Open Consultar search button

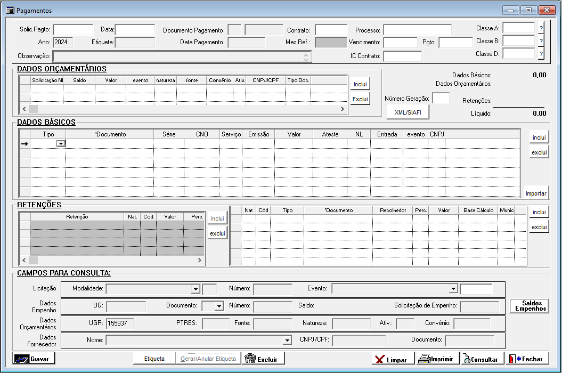(481, 359)
